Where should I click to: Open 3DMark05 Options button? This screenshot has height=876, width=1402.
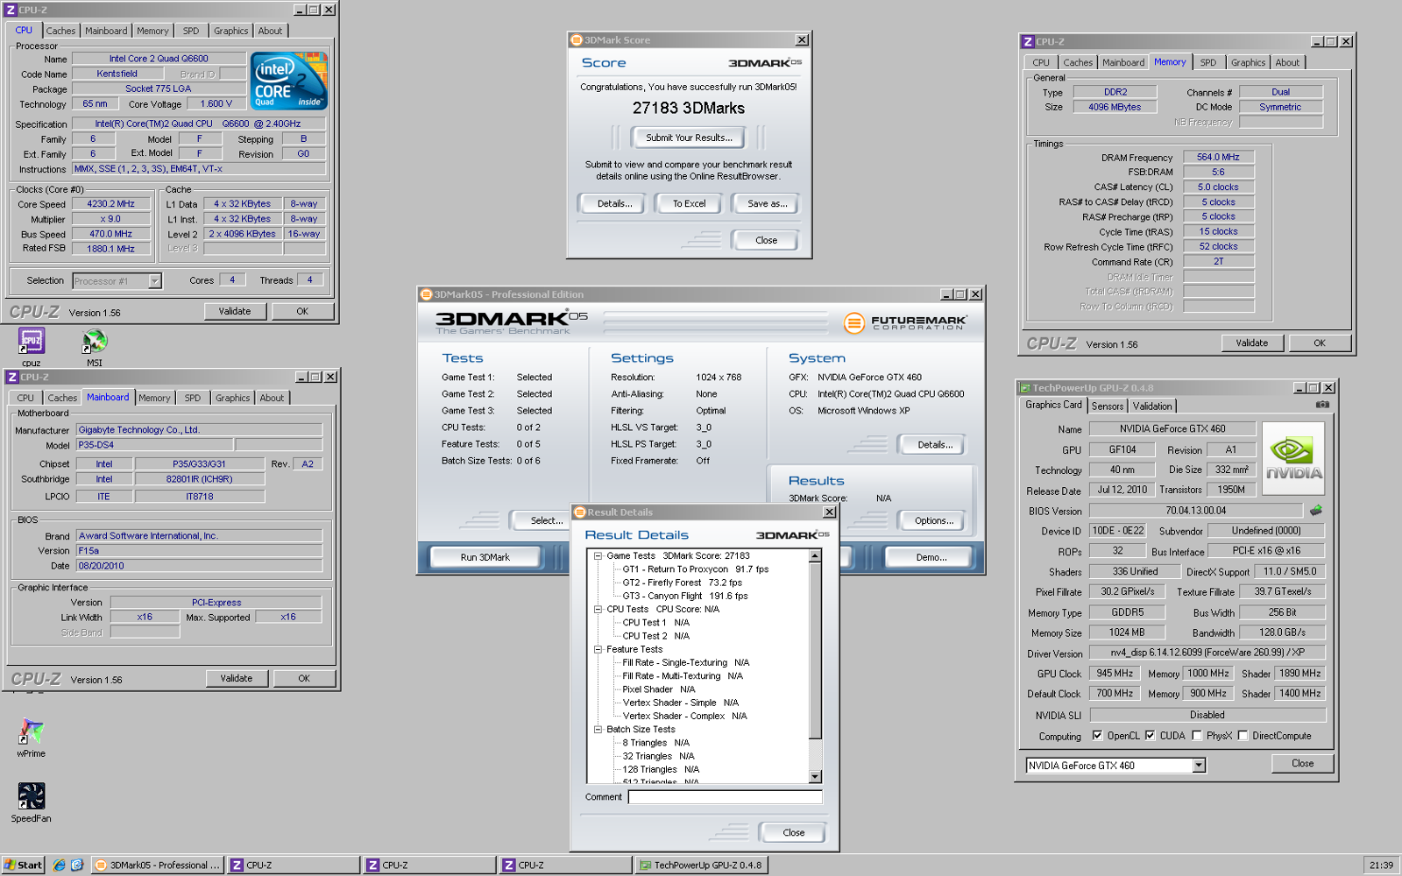pyautogui.click(x=934, y=520)
